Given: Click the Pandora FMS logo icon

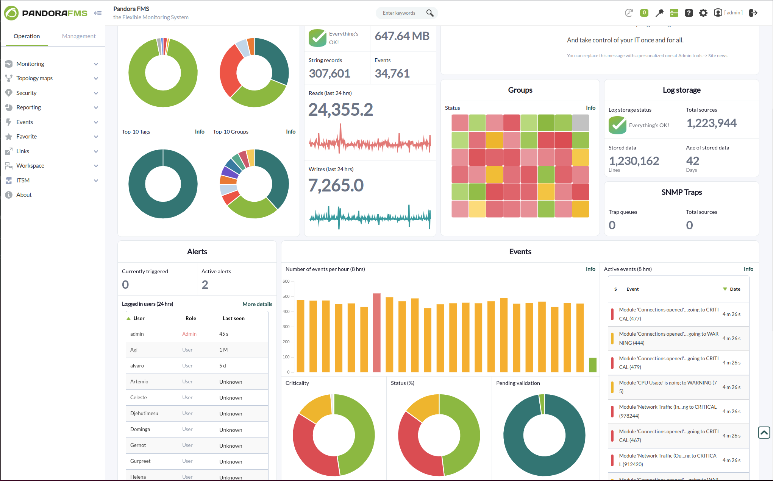Looking at the screenshot, I should pyautogui.click(x=12, y=13).
